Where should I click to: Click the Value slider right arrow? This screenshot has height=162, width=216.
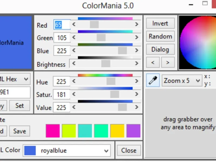coord(137,107)
